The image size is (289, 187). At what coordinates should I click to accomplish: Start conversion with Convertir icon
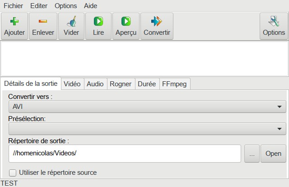point(157,22)
